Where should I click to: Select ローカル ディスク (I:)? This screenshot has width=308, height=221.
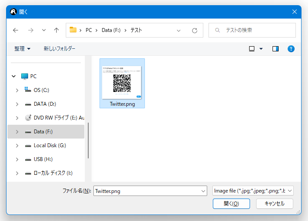pyautogui.click(x=53, y=173)
